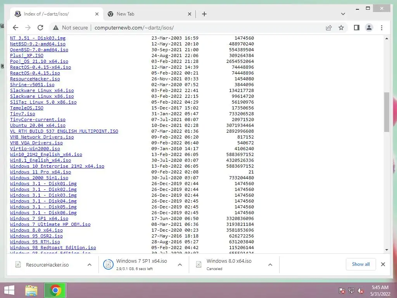Click Windows 98 Redtoast Edition.iso link
The image size is (397, 298).
[53, 248]
